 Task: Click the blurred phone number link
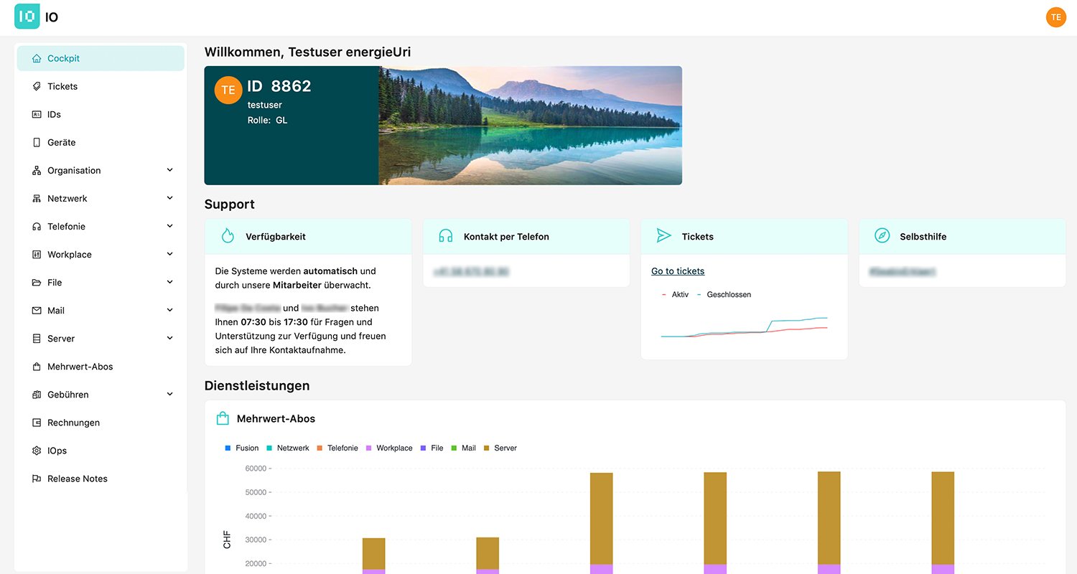pyautogui.click(x=471, y=272)
